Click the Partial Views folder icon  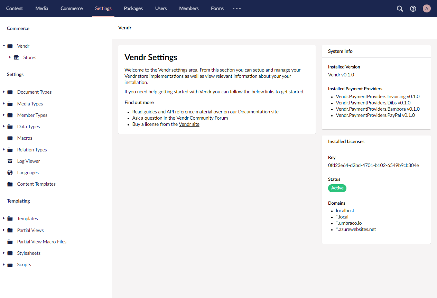coord(10,230)
